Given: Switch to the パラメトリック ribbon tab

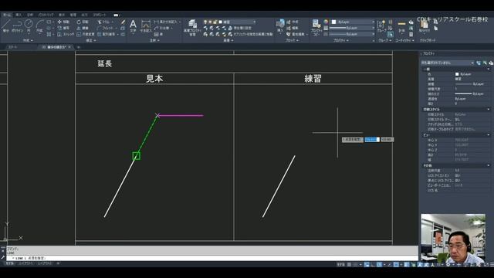Looking at the screenshot, I should [x=46, y=15].
